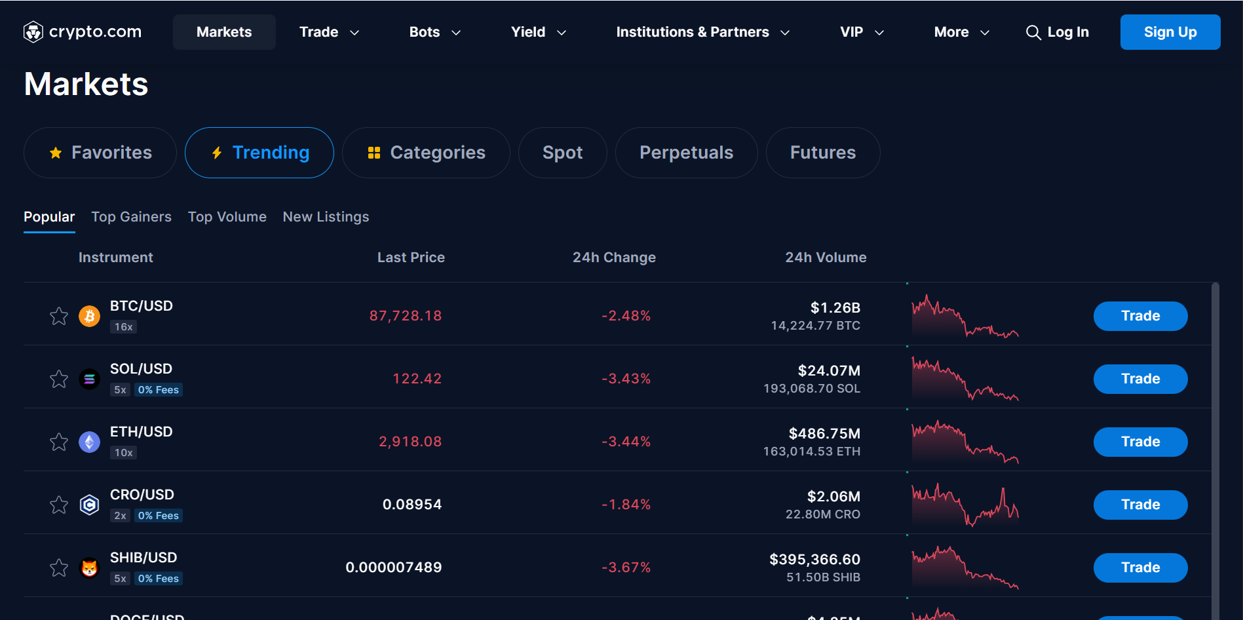This screenshot has height=620, width=1243.
Task: Click the 10x leverage badge on ETH/USD
Action: click(x=123, y=453)
